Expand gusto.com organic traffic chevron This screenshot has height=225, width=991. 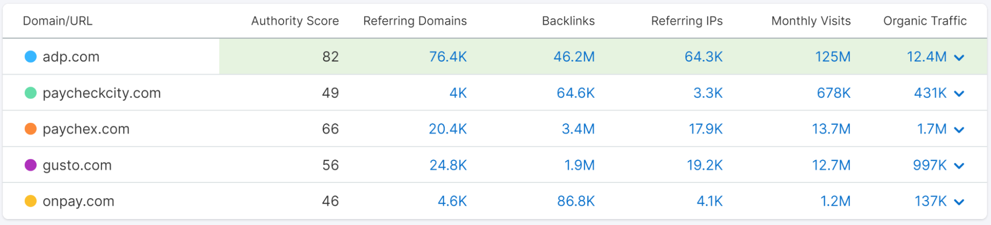tap(959, 166)
